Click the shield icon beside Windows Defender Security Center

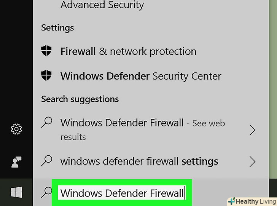pyautogui.click(x=47, y=76)
